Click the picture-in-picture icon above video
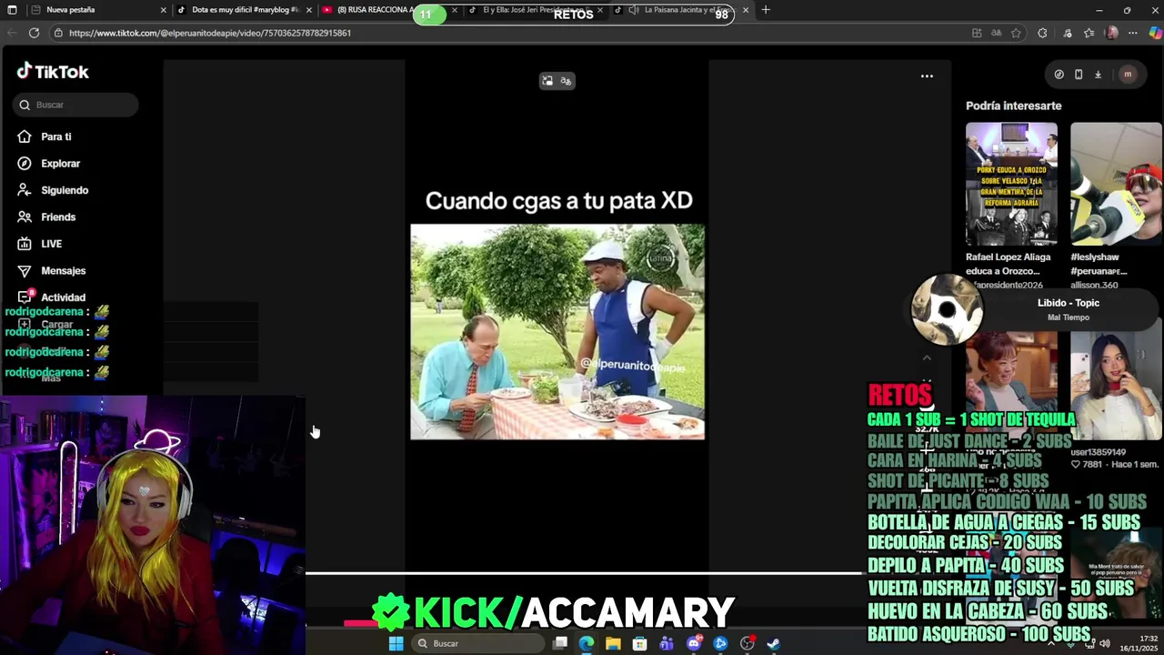Screen dimensions: 1164x655 pos(547,81)
